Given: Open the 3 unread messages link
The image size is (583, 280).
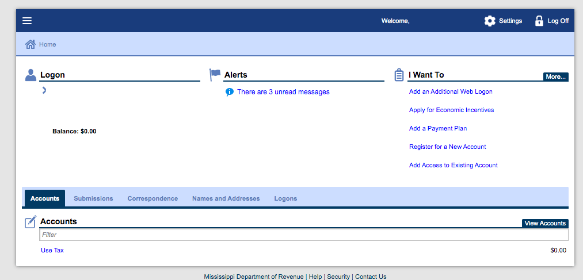Looking at the screenshot, I should click(x=283, y=92).
